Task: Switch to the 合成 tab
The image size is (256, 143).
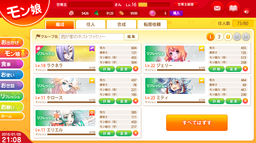Action: point(121,25)
